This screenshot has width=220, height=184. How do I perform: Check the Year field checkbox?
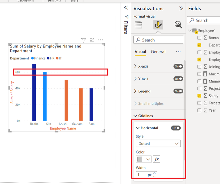199,110
